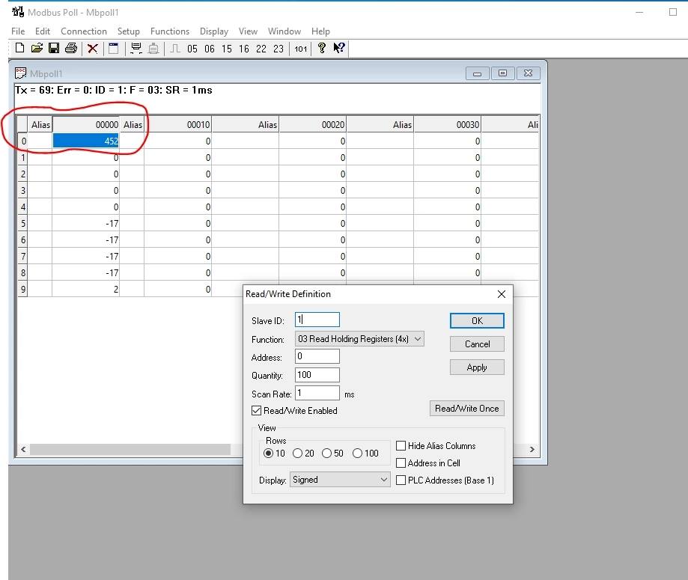Screen dimensions: 688x580
Task: Click the 05 write single coil toolbar button
Action: pyautogui.click(x=192, y=49)
